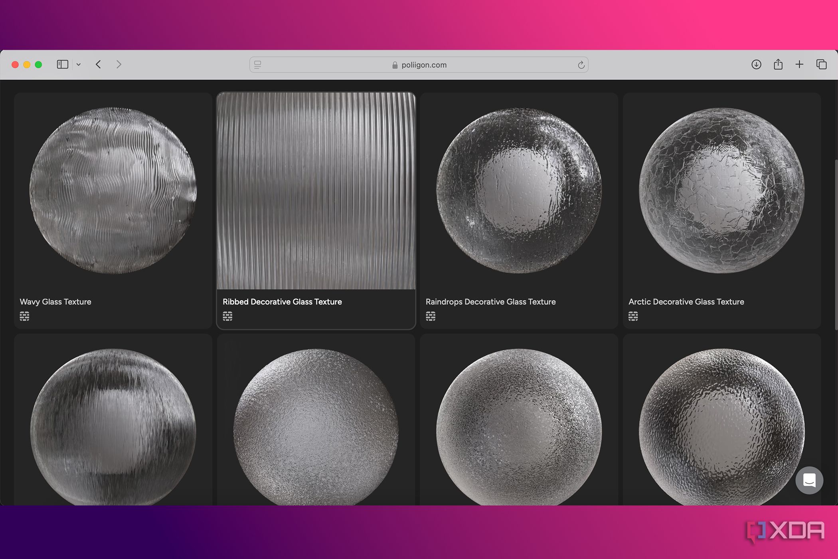This screenshot has height=559, width=838.
Task: Open the Wavy Glass Texture sphere thumbnail
Action: click(113, 190)
